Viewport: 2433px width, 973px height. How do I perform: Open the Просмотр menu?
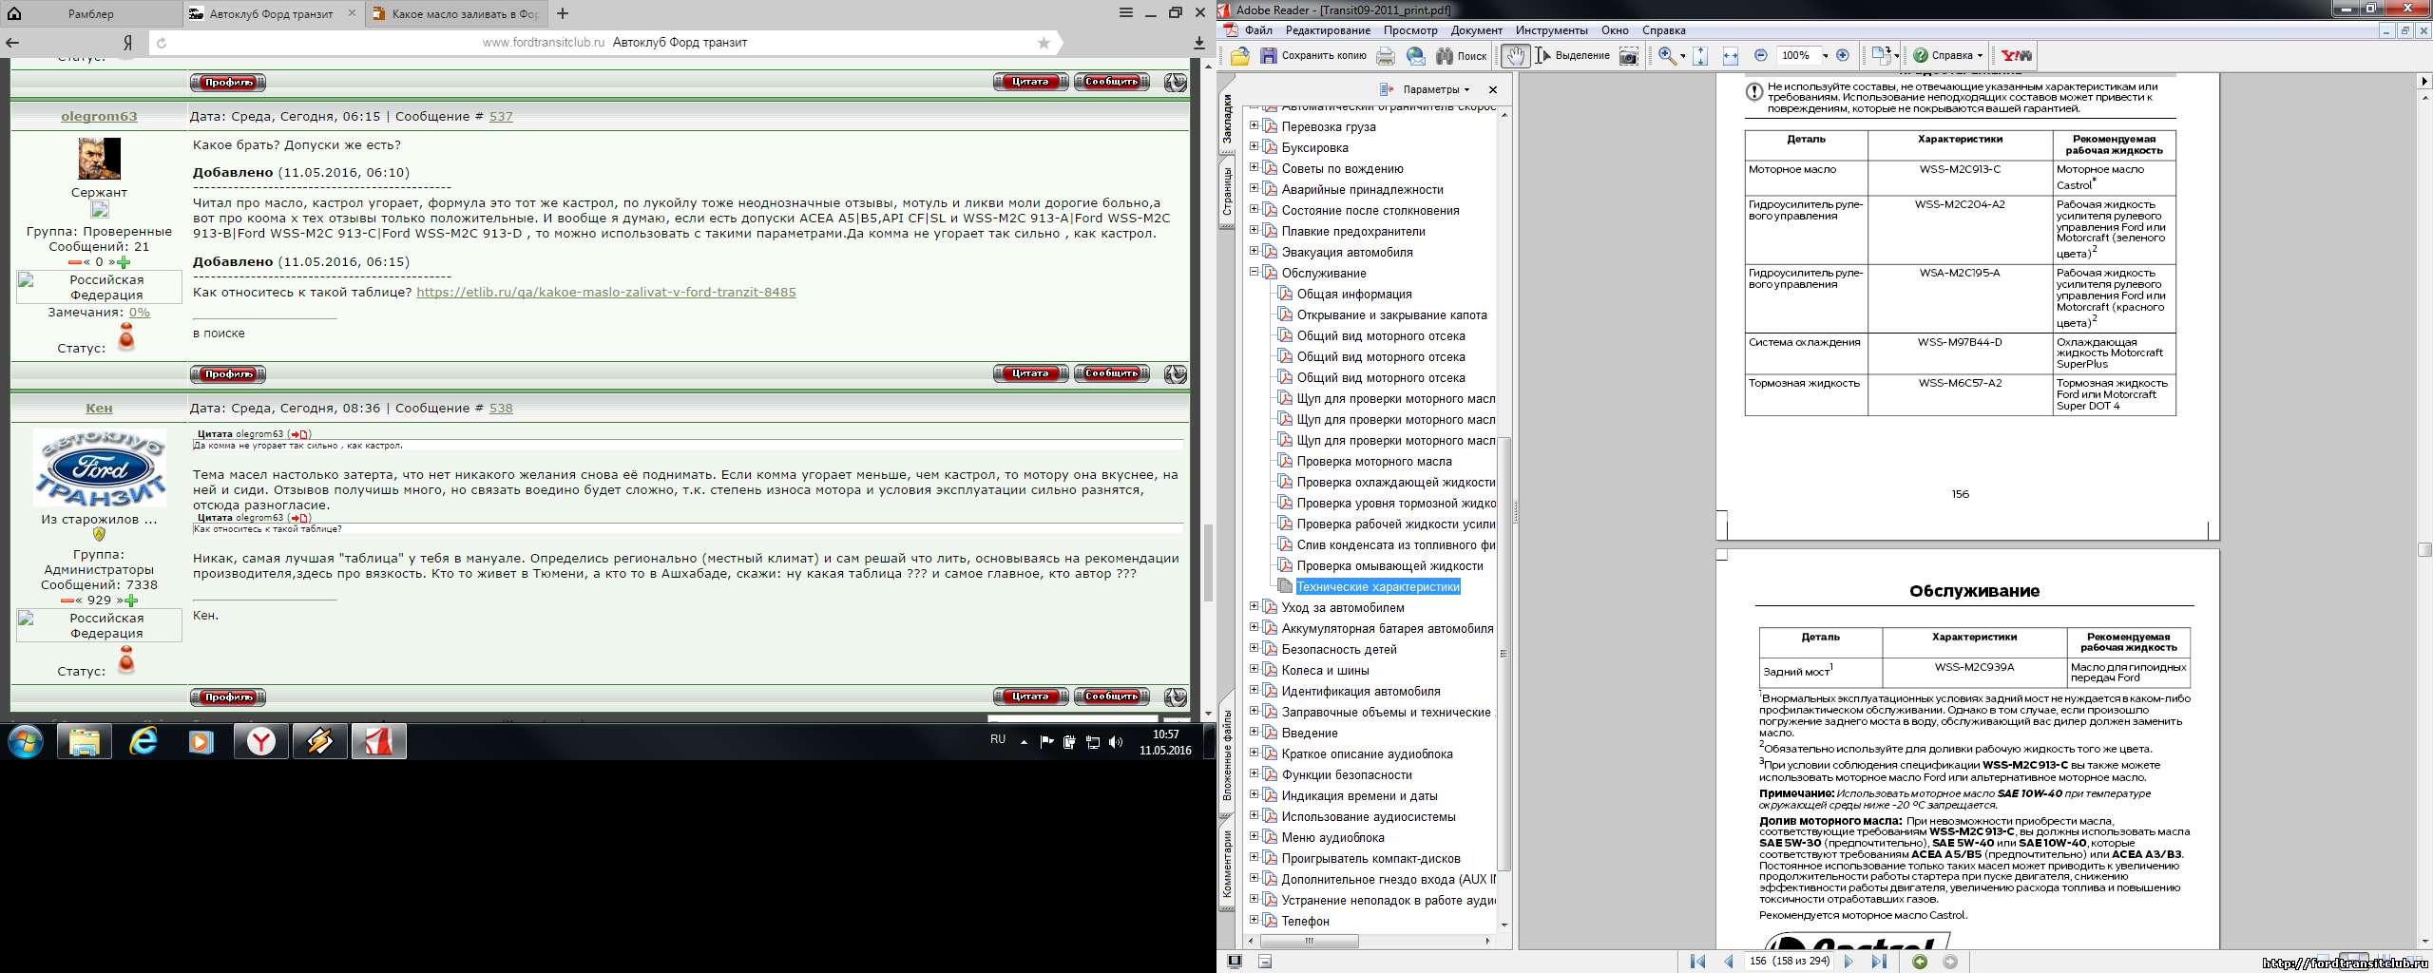pyautogui.click(x=1410, y=30)
